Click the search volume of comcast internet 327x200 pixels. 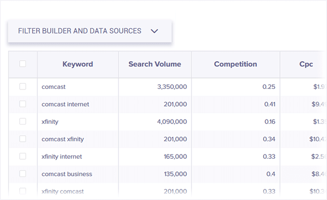click(175, 104)
